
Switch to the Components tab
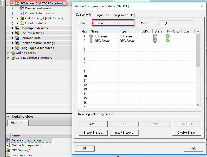click(83, 15)
